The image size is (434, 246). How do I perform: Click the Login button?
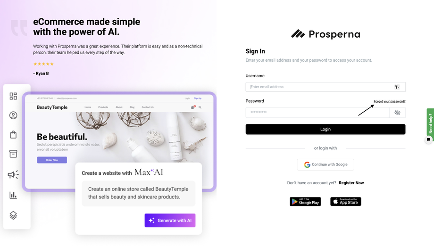(325, 129)
